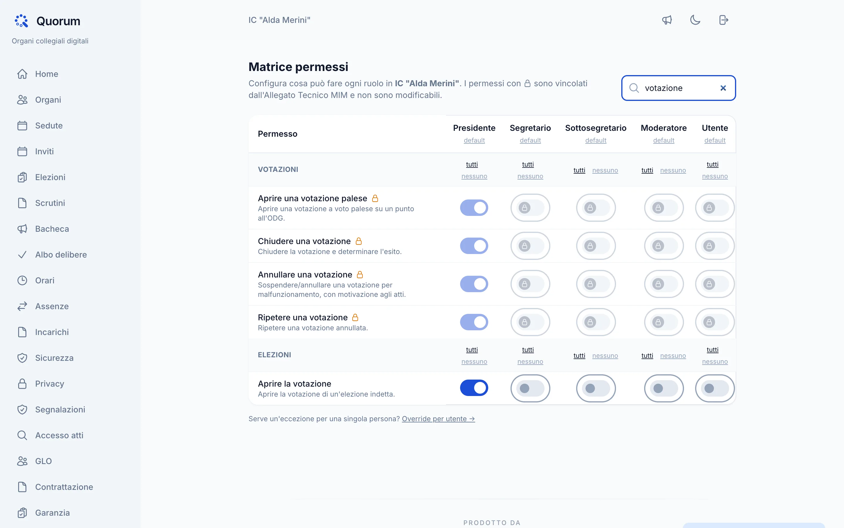
Task: Click the Contrattazione document icon
Action: point(22,488)
